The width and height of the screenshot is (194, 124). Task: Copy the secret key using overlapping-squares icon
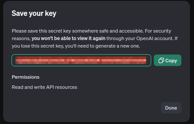coord(161,61)
